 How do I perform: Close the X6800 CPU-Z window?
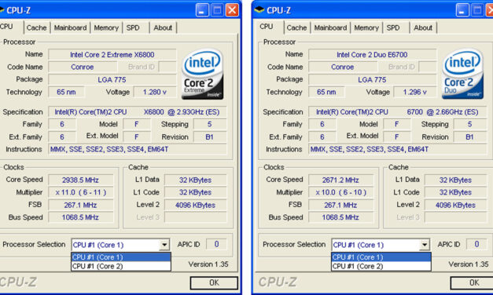[233, 10]
